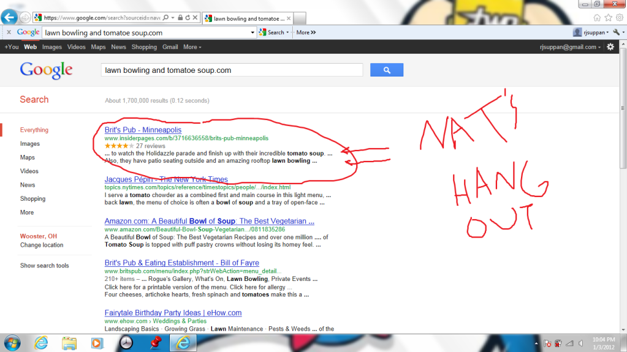
Task: Click Show search tools in the sidebar
Action: 45,266
